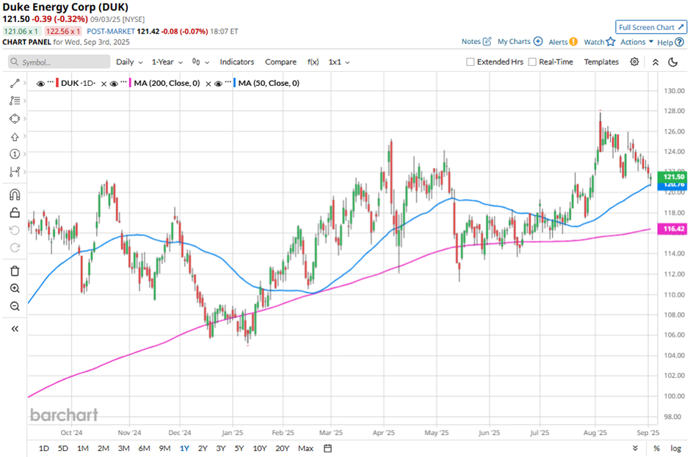The height and width of the screenshot is (457, 690).
Task: Collapse the chart toolbar with double chevron
Action: click(x=655, y=62)
